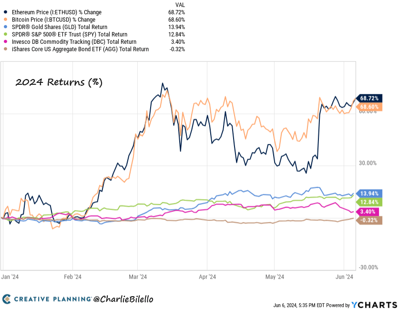Click the DBC magenta legend dot
398x310 pixels.
6,41
